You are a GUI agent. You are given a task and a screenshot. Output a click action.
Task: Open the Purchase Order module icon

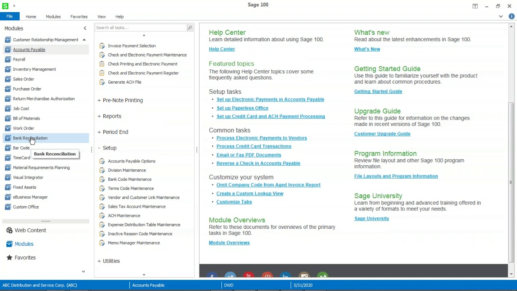point(8,89)
